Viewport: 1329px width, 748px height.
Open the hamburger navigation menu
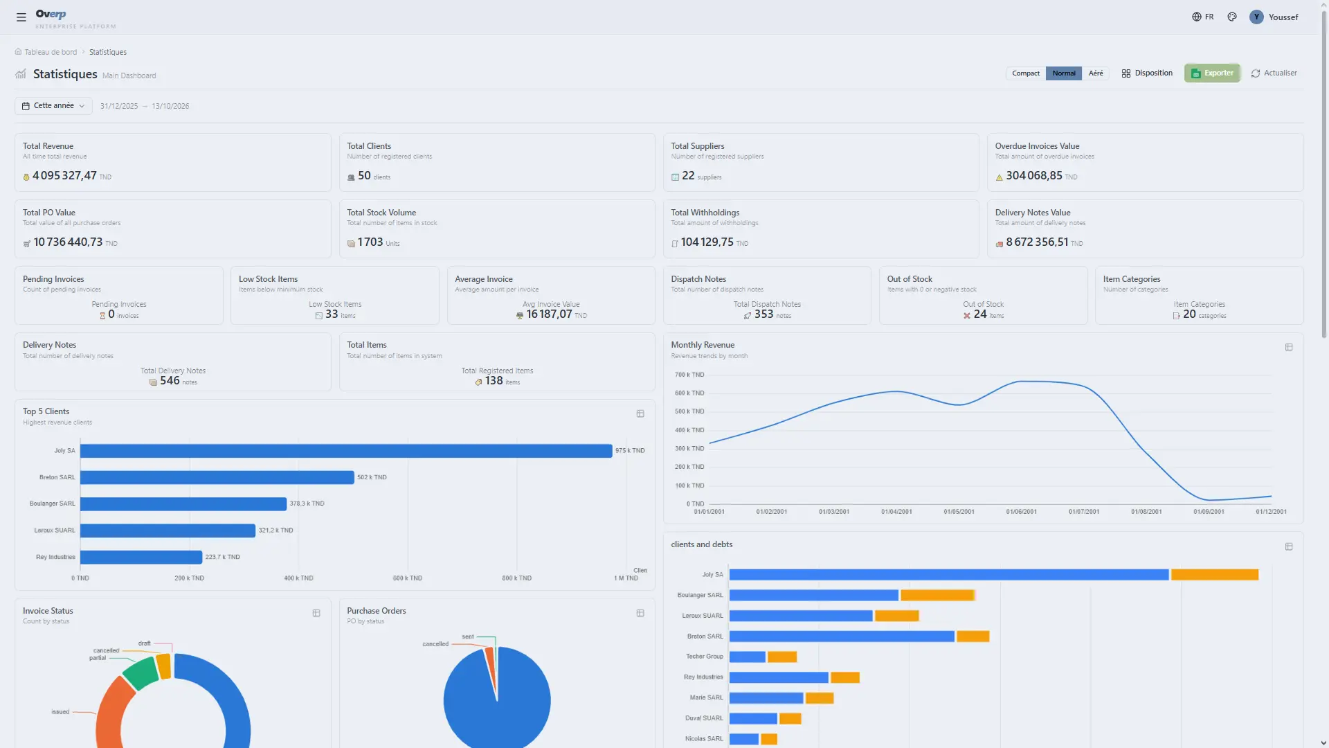tap(21, 17)
